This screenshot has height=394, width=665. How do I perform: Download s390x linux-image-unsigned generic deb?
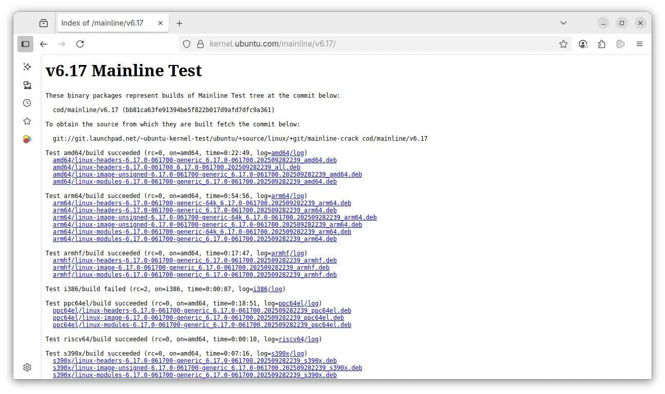click(x=207, y=368)
